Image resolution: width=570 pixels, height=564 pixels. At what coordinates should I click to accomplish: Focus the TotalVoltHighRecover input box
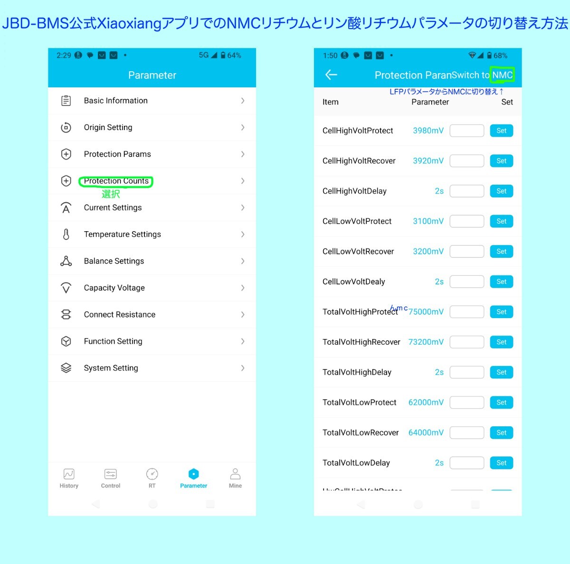pyautogui.click(x=467, y=342)
